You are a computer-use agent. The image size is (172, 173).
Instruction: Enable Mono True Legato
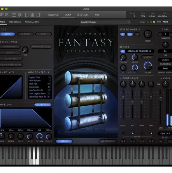(x=41, y=47)
